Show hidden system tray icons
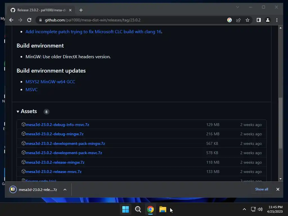 coord(244,209)
